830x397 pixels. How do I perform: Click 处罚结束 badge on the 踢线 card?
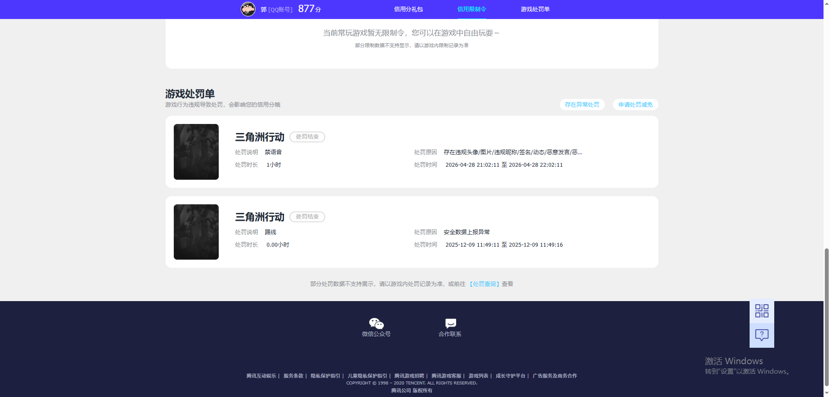pyautogui.click(x=307, y=217)
